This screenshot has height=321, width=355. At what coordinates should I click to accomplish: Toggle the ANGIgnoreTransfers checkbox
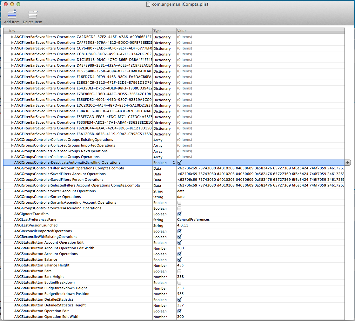[180, 214]
